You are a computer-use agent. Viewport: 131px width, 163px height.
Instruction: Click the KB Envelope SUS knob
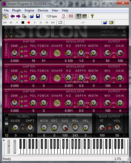click(65, 127)
